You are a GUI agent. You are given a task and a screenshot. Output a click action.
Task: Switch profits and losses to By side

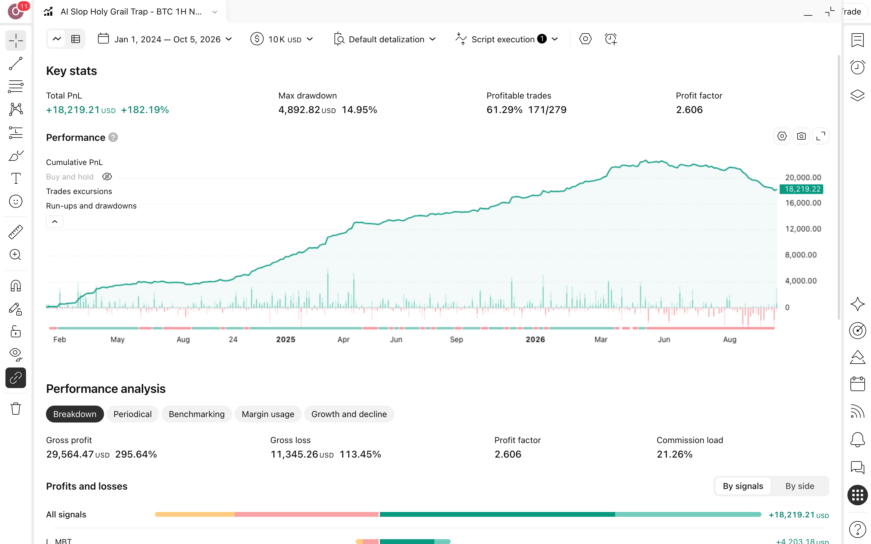(800, 486)
